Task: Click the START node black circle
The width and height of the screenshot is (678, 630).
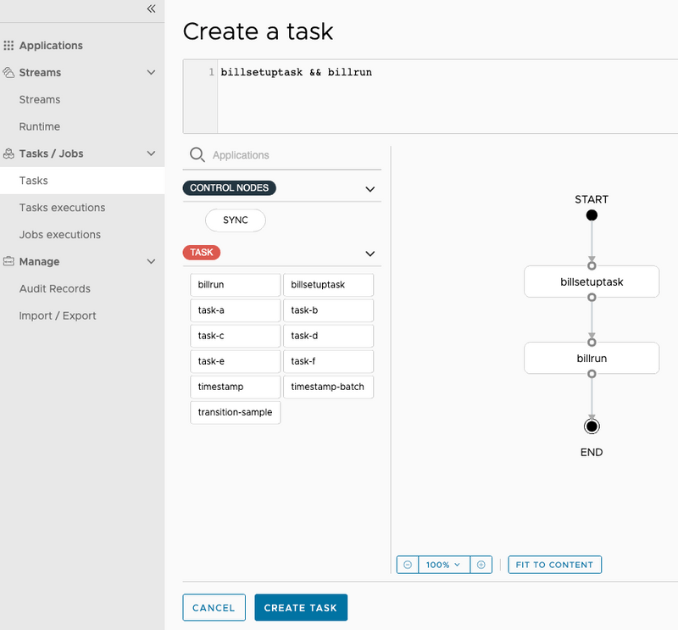Action: tap(592, 215)
